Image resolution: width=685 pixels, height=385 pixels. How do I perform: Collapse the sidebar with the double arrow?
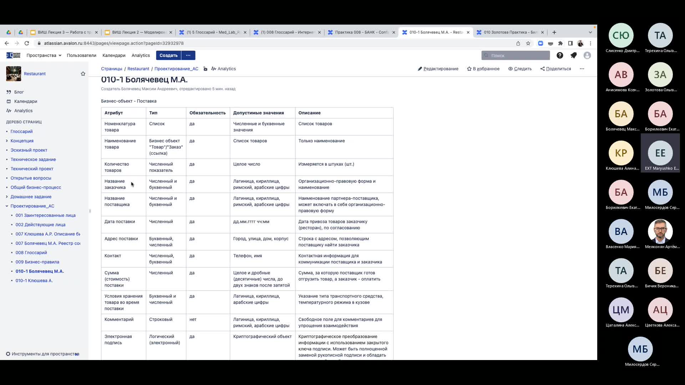pyautogui.click(x=77, y=354)
